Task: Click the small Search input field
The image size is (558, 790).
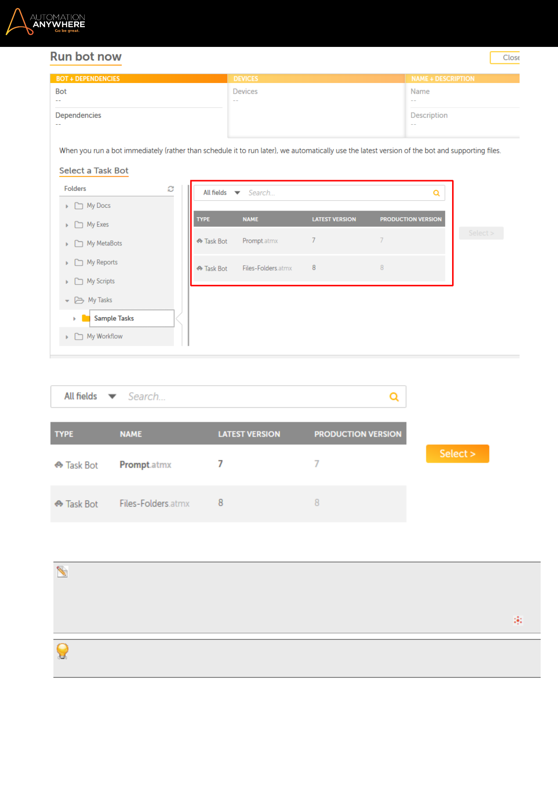Action: pyautogui.click(x=337, y=193)
